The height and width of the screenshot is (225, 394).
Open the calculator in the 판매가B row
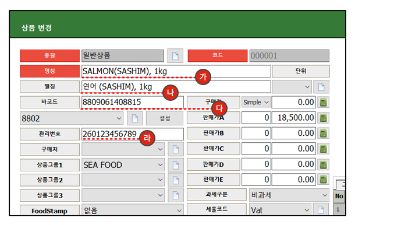tap(323, 133)
